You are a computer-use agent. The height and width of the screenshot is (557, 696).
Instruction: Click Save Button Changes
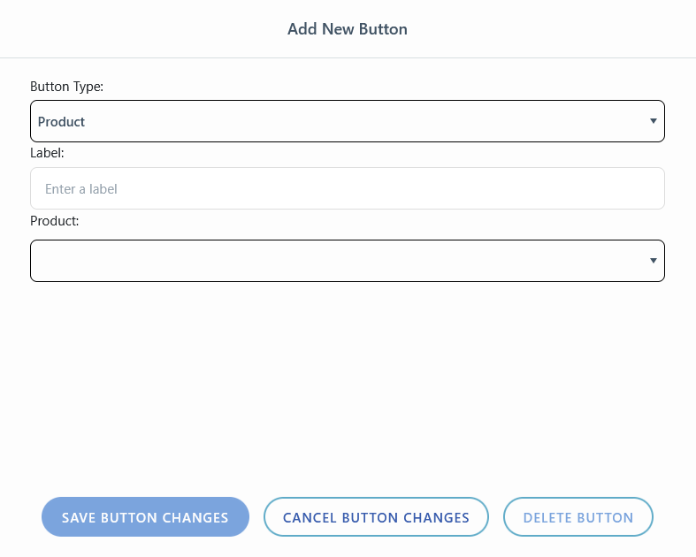tap(145, 517)
